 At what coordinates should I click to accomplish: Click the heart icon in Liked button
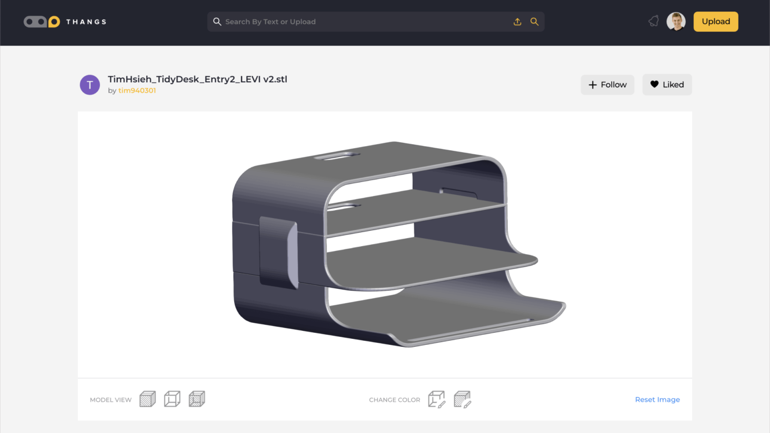pyautogui.click(x=655, y=84)
